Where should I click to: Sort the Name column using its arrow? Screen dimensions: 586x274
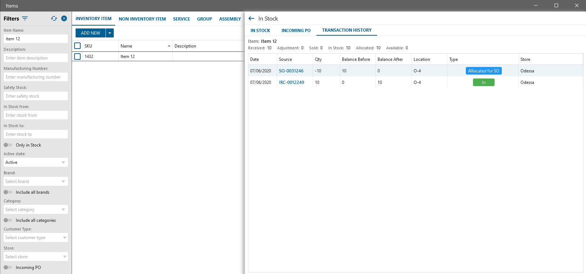point(169,46)
